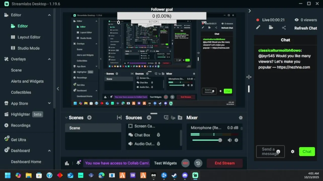Adjust the Microphone volume slider
323x181 pixels.
207,140
